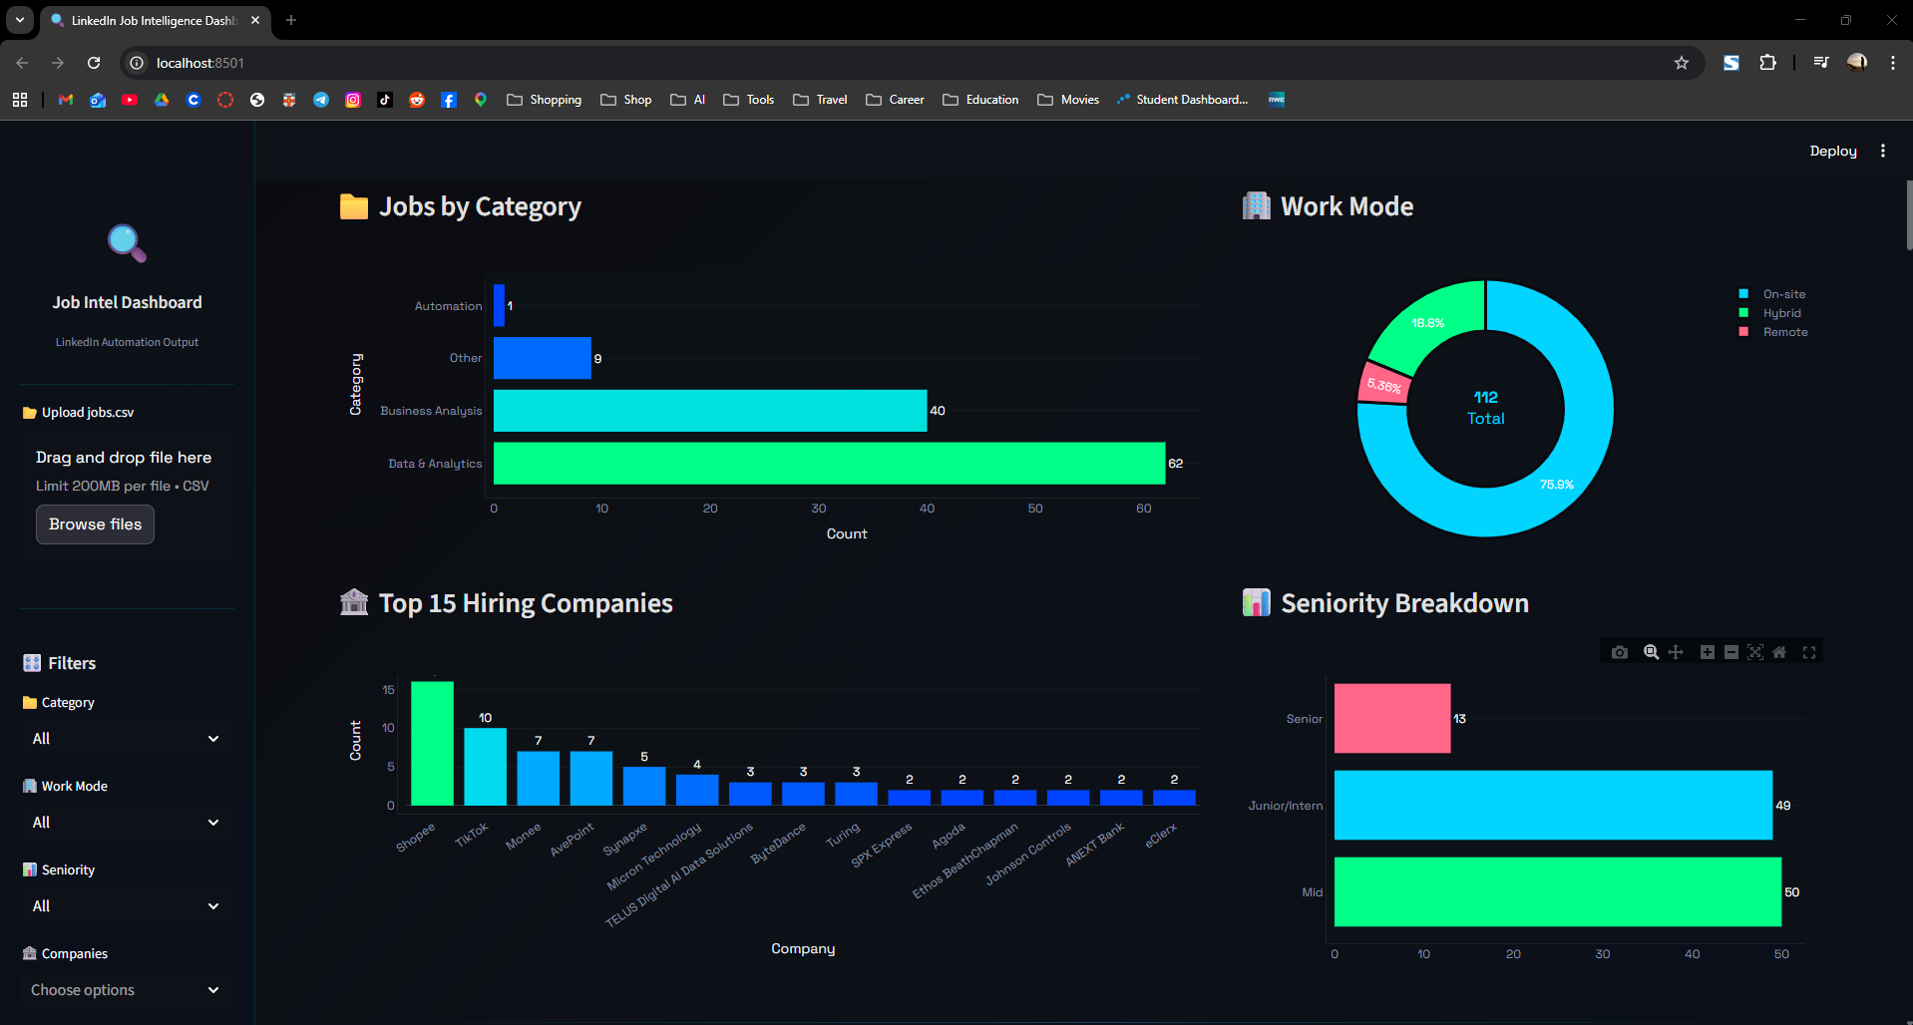Screen dimensions: 1913x1025
Task: Download the Seniority chart as PNG via camera icon
Action: tap(1620, 652)
